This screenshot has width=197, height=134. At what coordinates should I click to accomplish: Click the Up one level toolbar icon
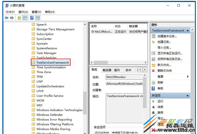[19, 18]
